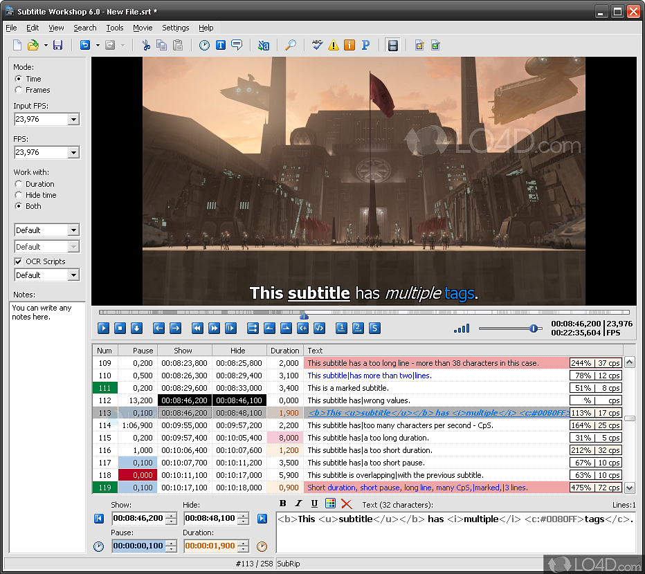Open the spell check ABC icon

[317, 46]
